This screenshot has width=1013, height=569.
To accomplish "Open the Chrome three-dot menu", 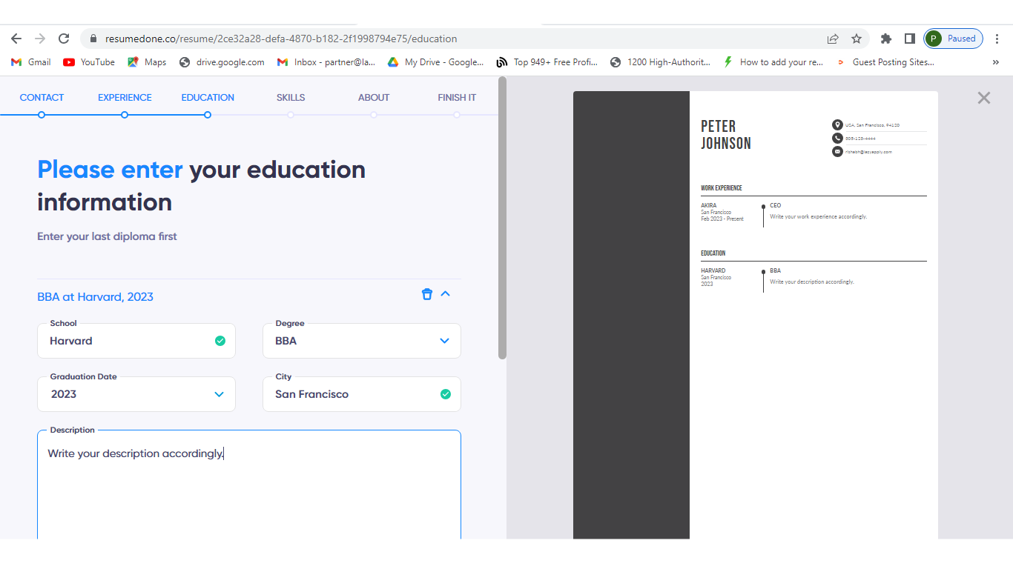I will [x=997, y=39].
